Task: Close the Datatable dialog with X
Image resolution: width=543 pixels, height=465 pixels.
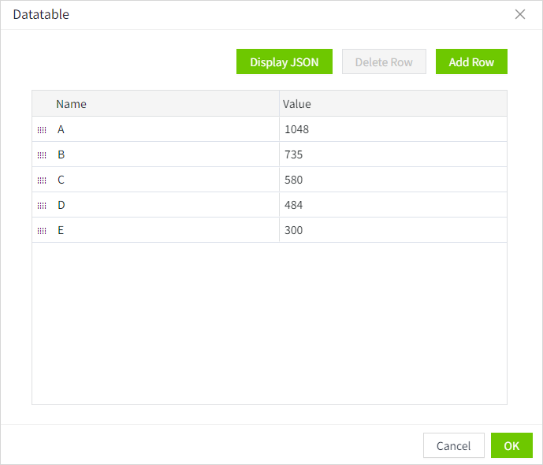Action: pos(520,14)
